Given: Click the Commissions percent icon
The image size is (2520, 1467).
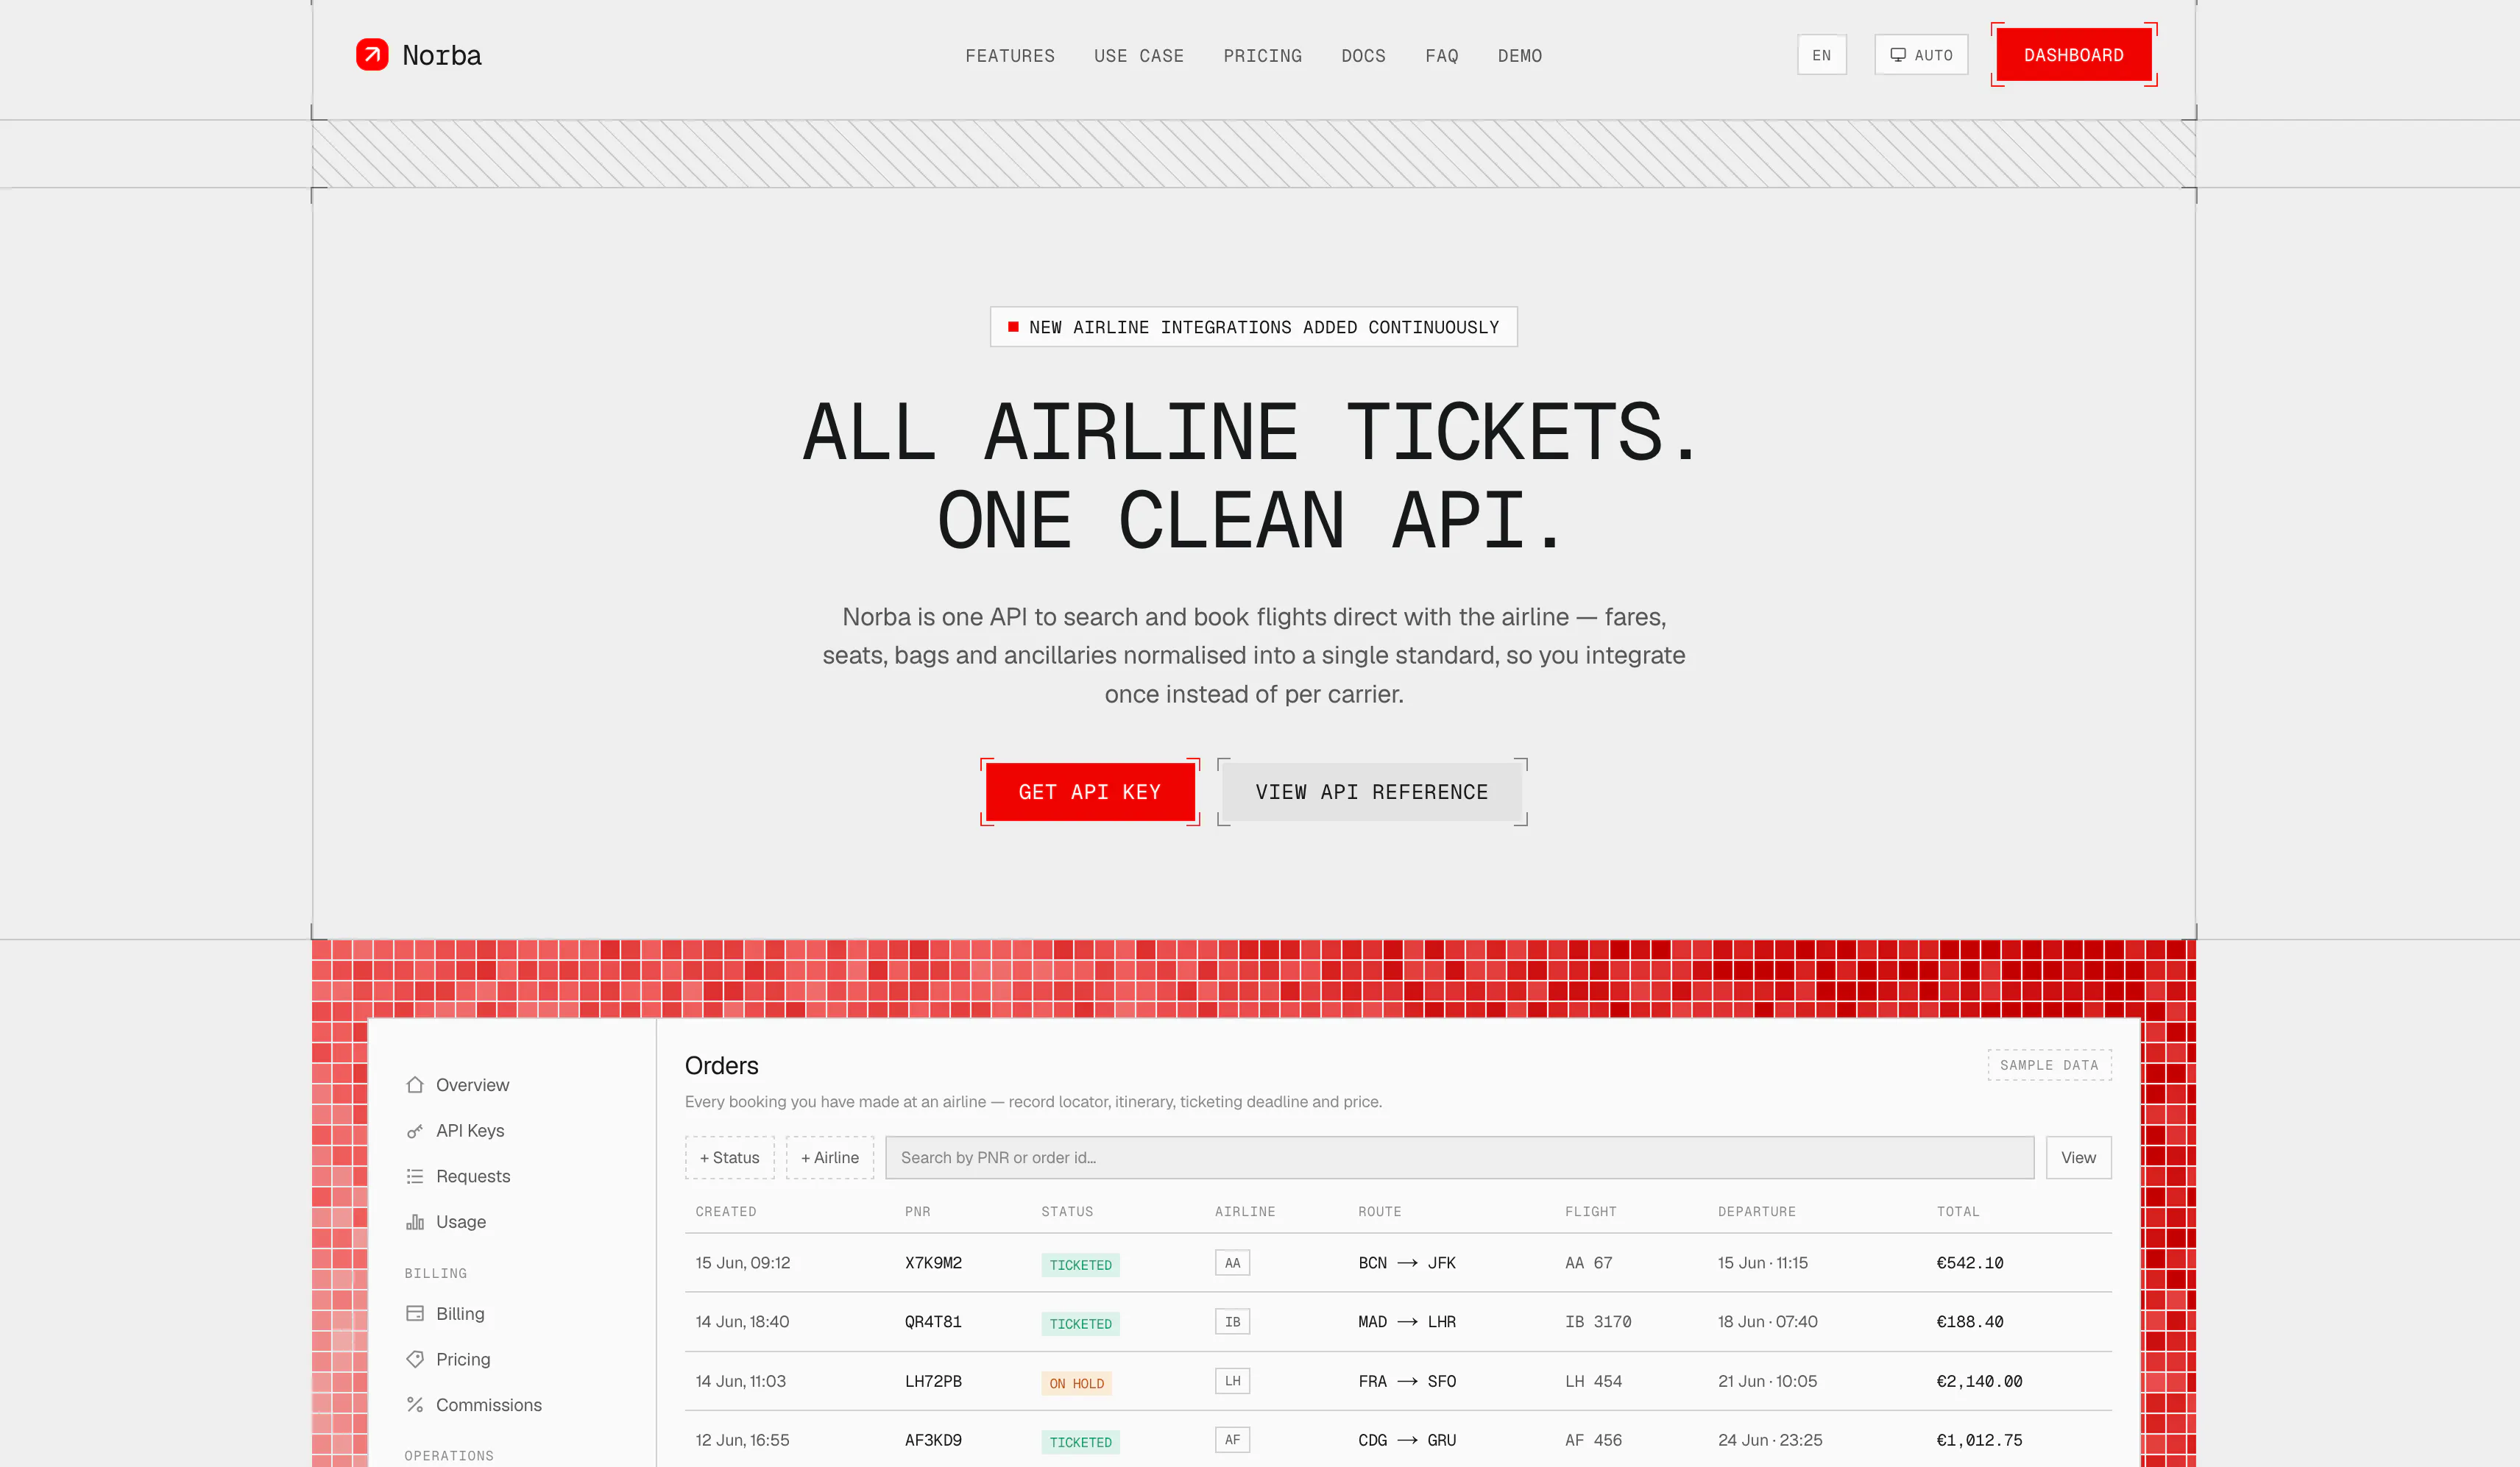Looking at the screenshot, I should [415, 1404].
